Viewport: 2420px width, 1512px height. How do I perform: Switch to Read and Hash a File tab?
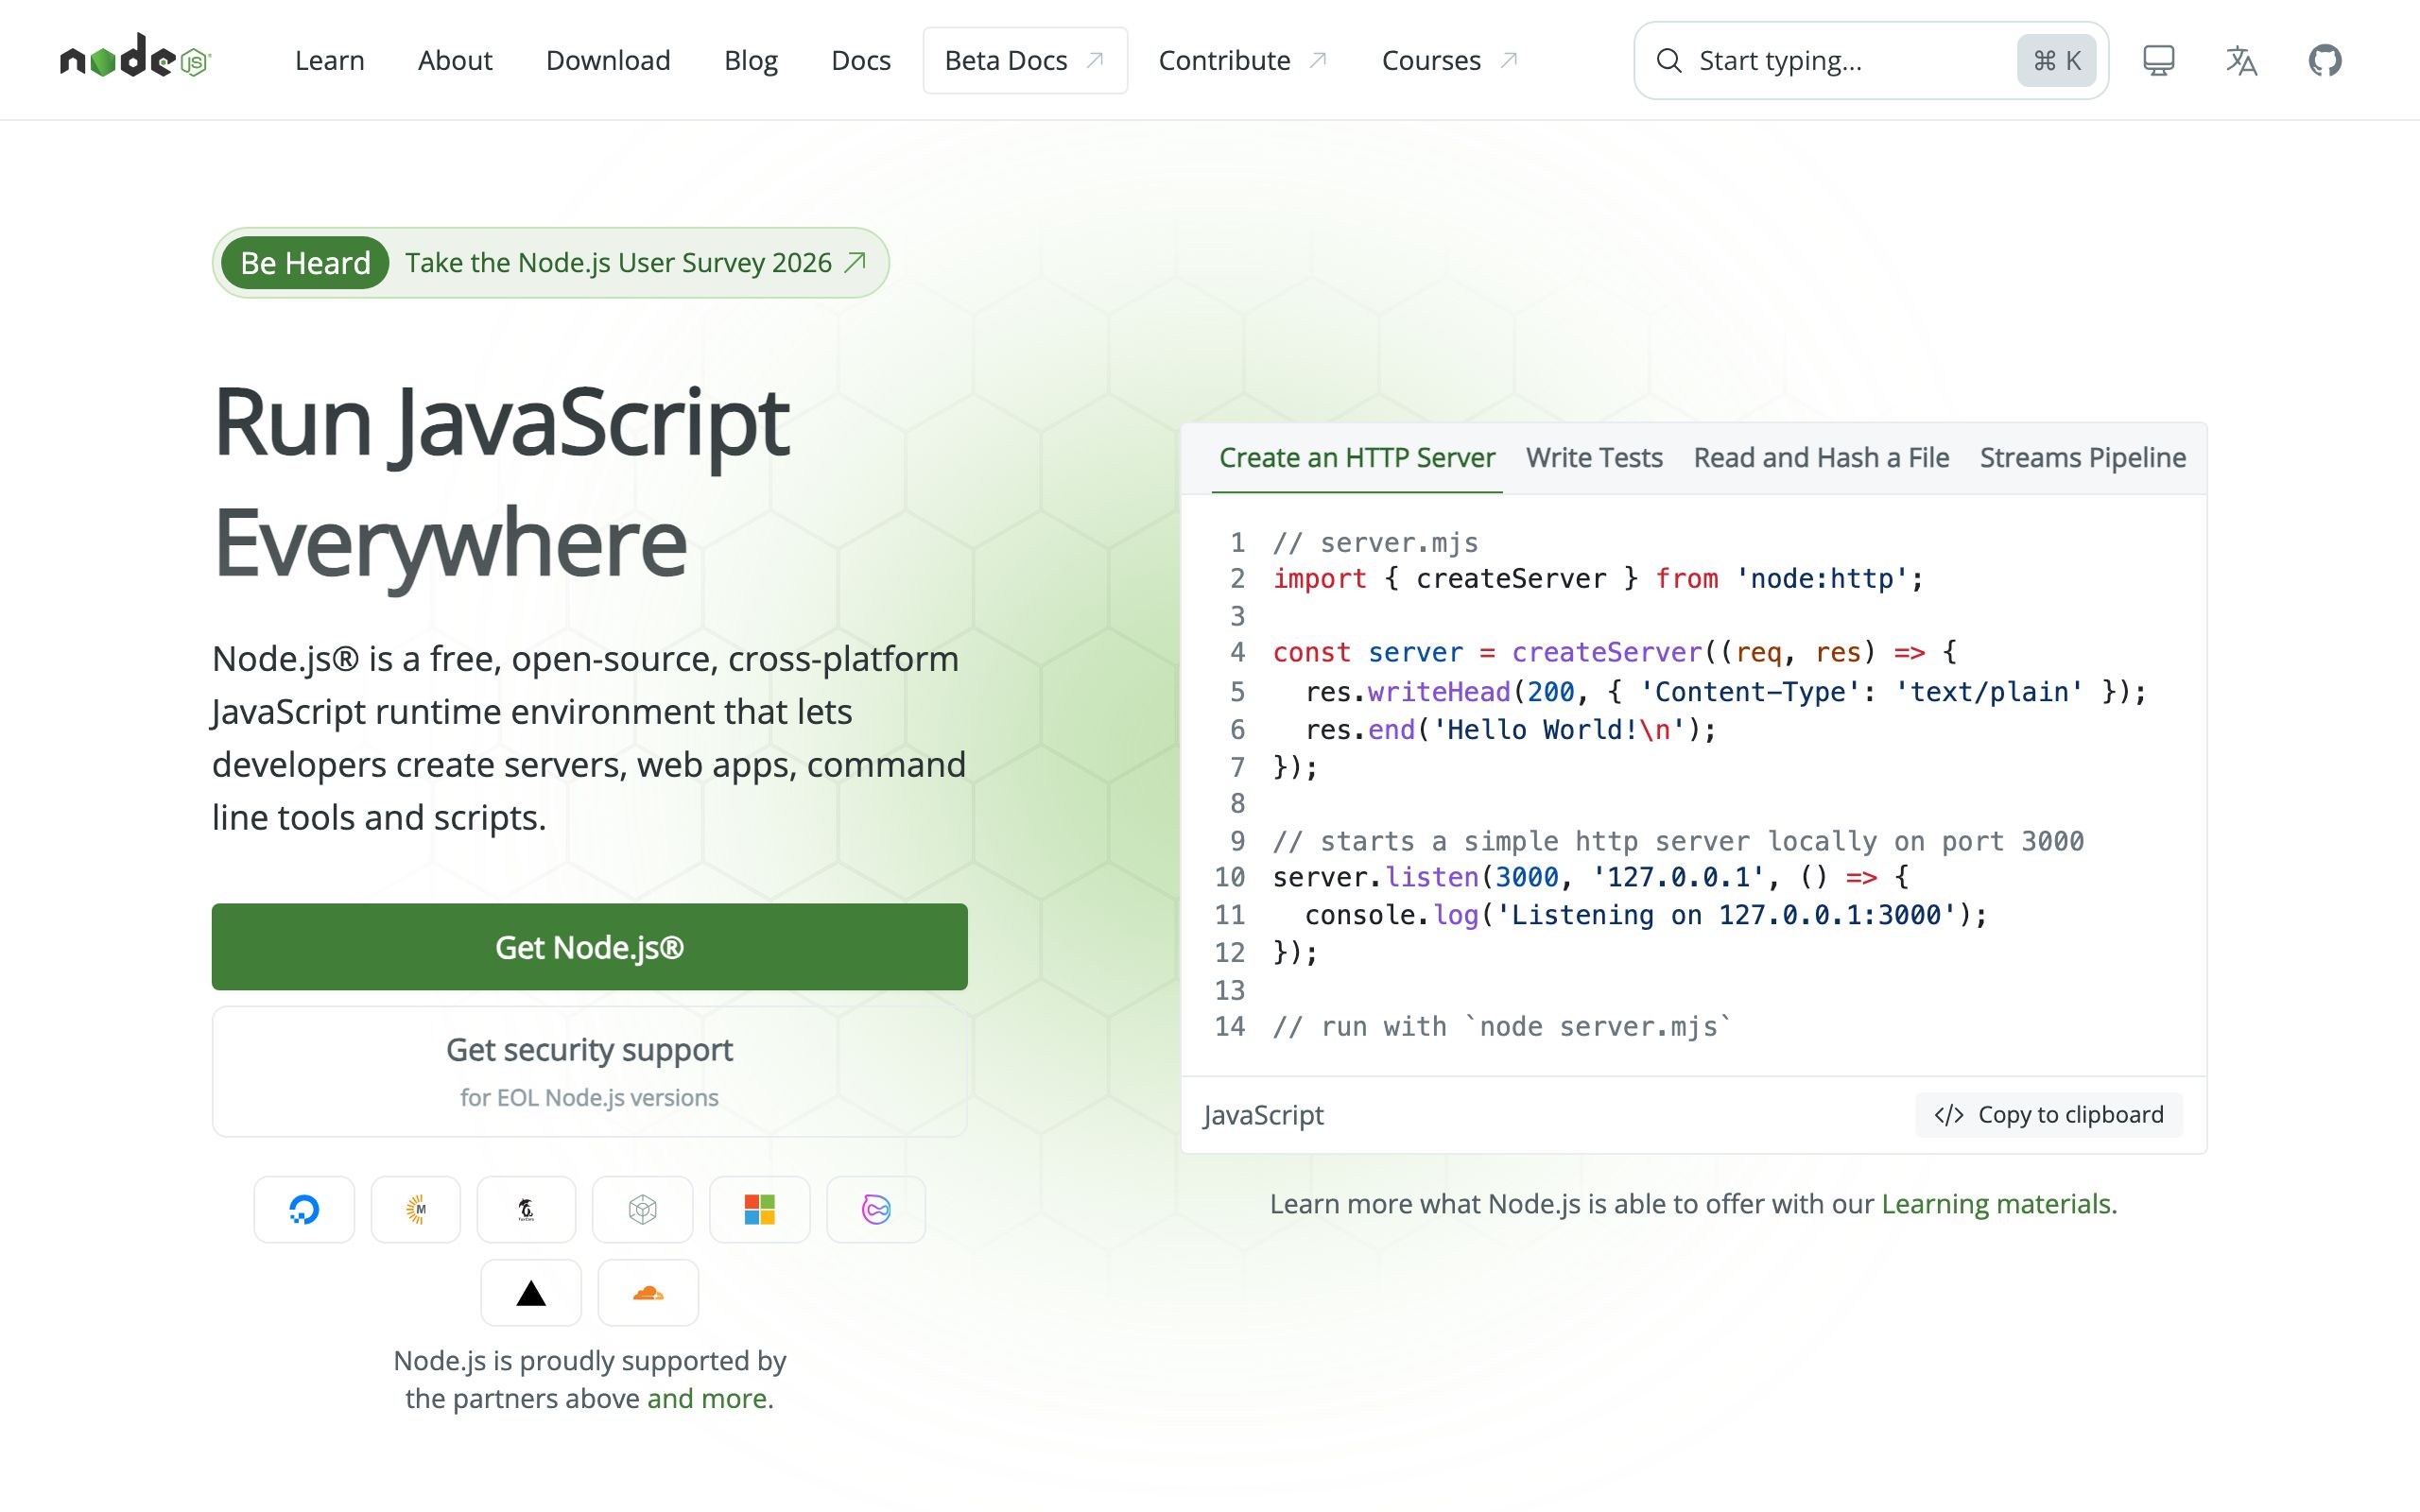tap(1821, 458)
